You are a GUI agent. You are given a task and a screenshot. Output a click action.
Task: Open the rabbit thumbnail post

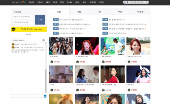pos(61,99)
